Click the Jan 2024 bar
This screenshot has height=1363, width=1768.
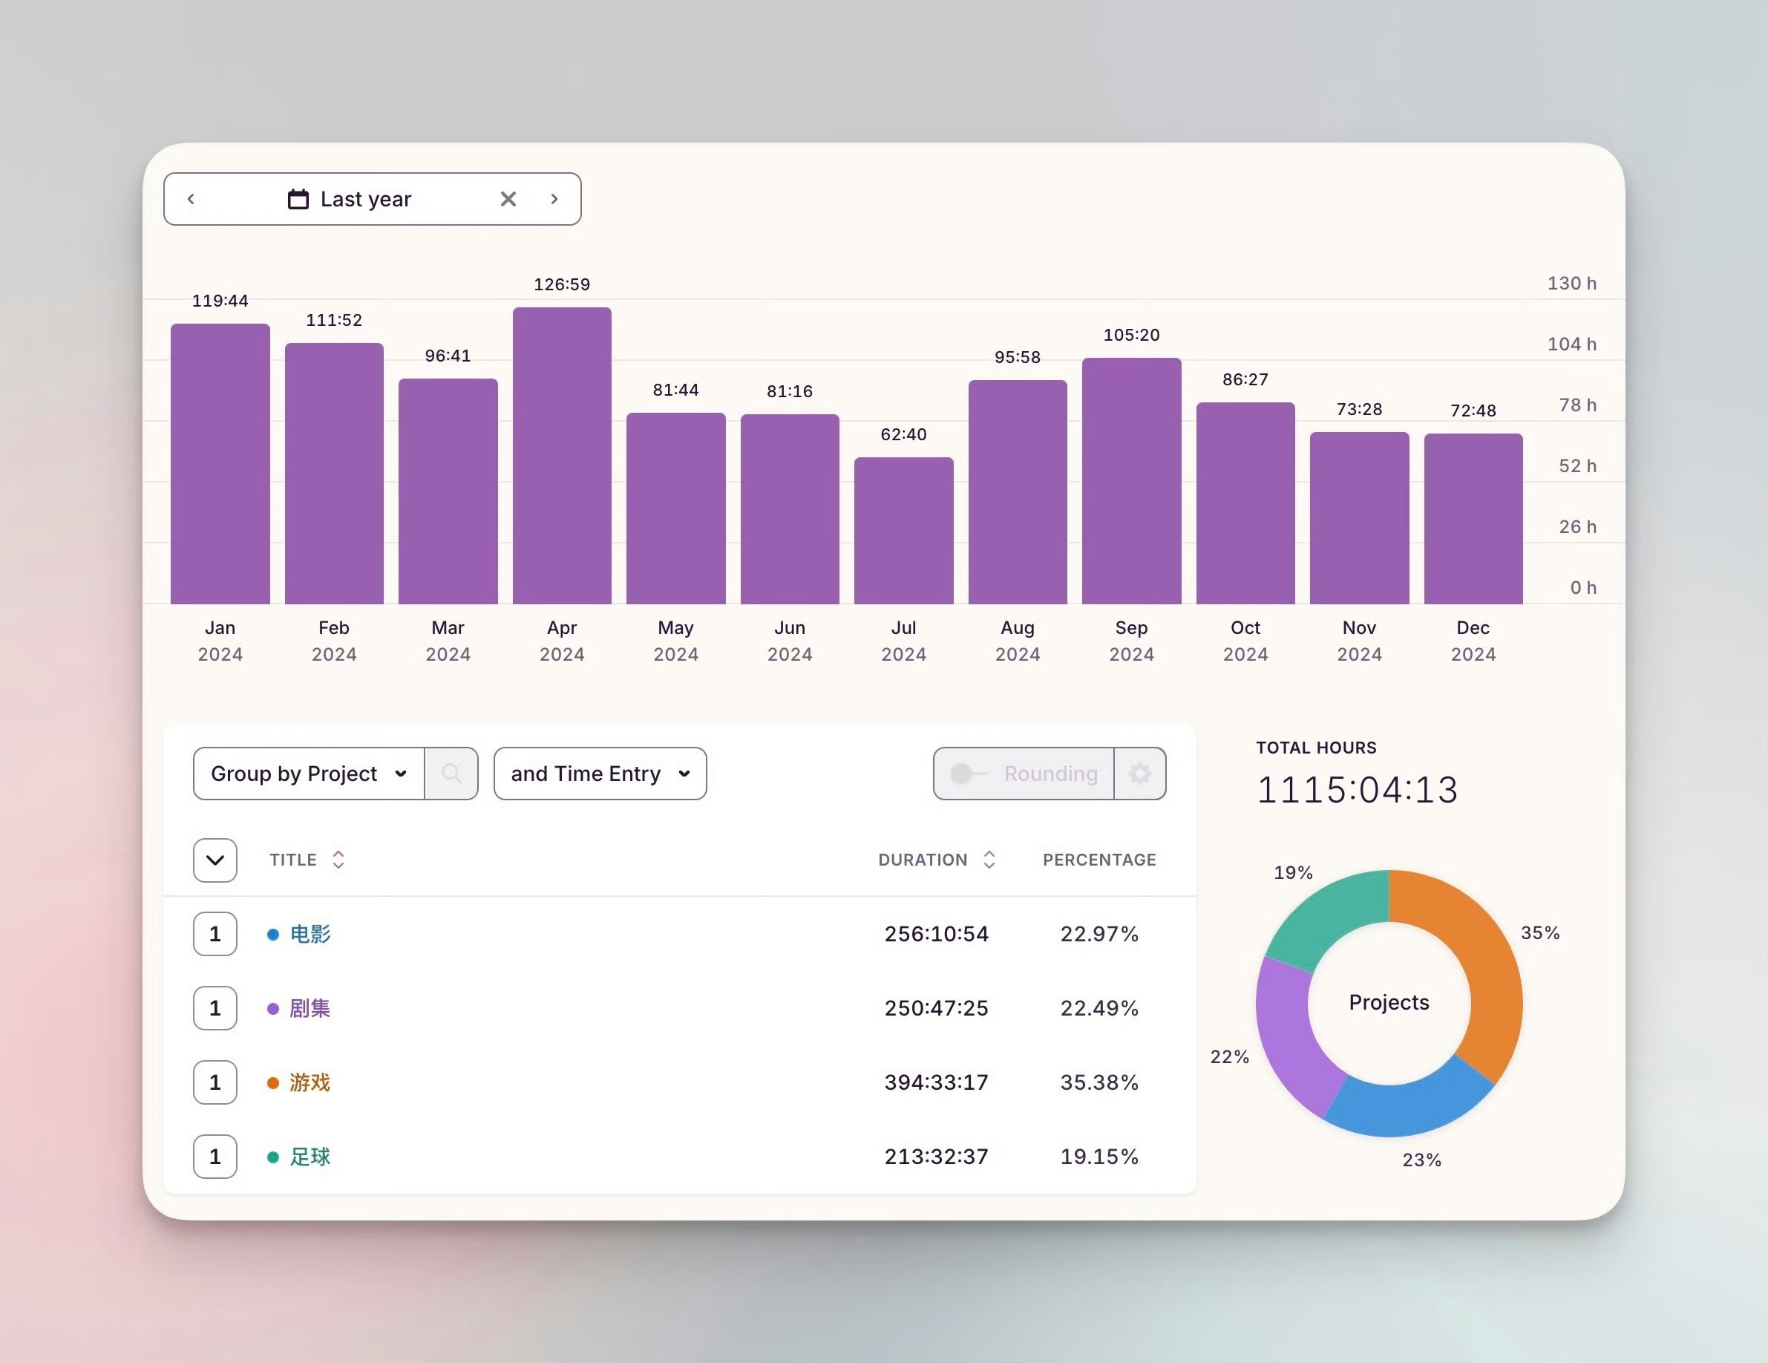(220, 464)
